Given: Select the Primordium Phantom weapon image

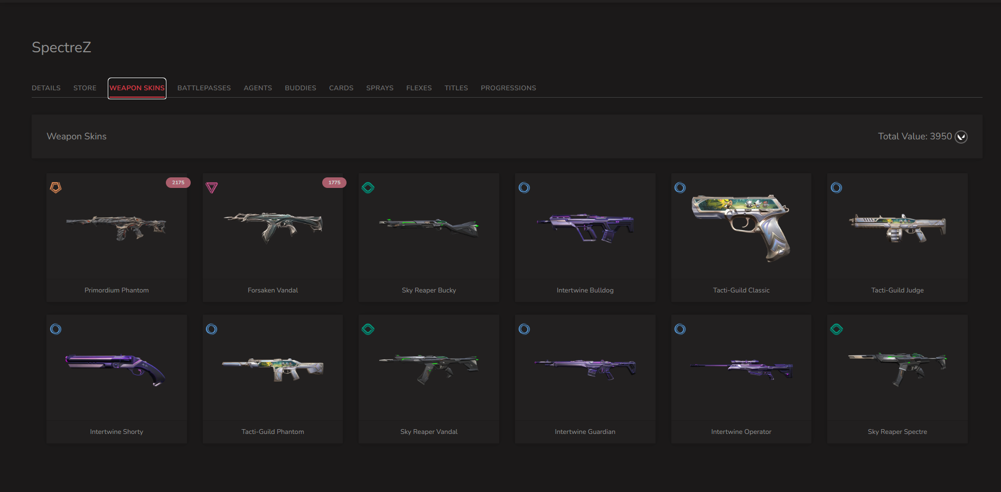Looking at the screenshot, I should (117, 228).
